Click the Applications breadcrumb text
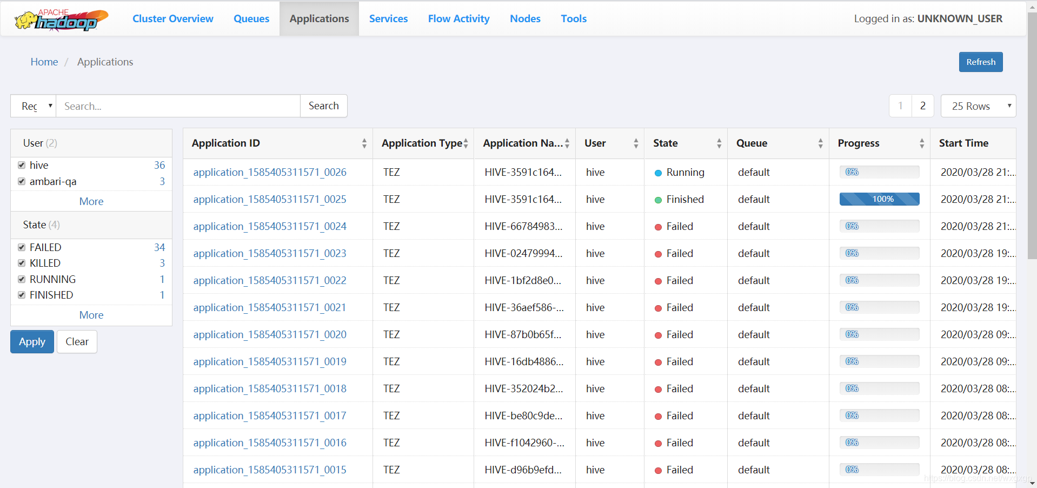The width and height of the screenshot is (1037, 488). [x=105, y=62]
